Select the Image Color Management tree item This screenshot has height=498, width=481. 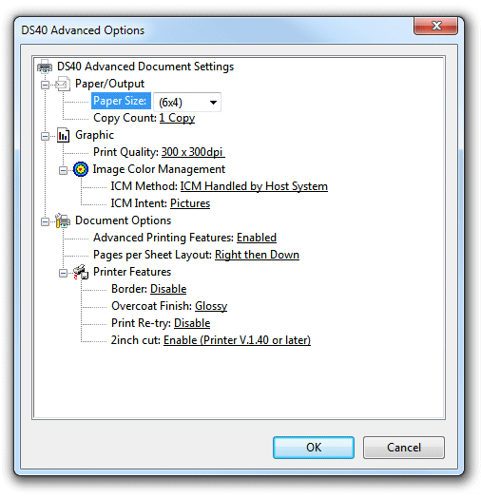coord(159,169)
